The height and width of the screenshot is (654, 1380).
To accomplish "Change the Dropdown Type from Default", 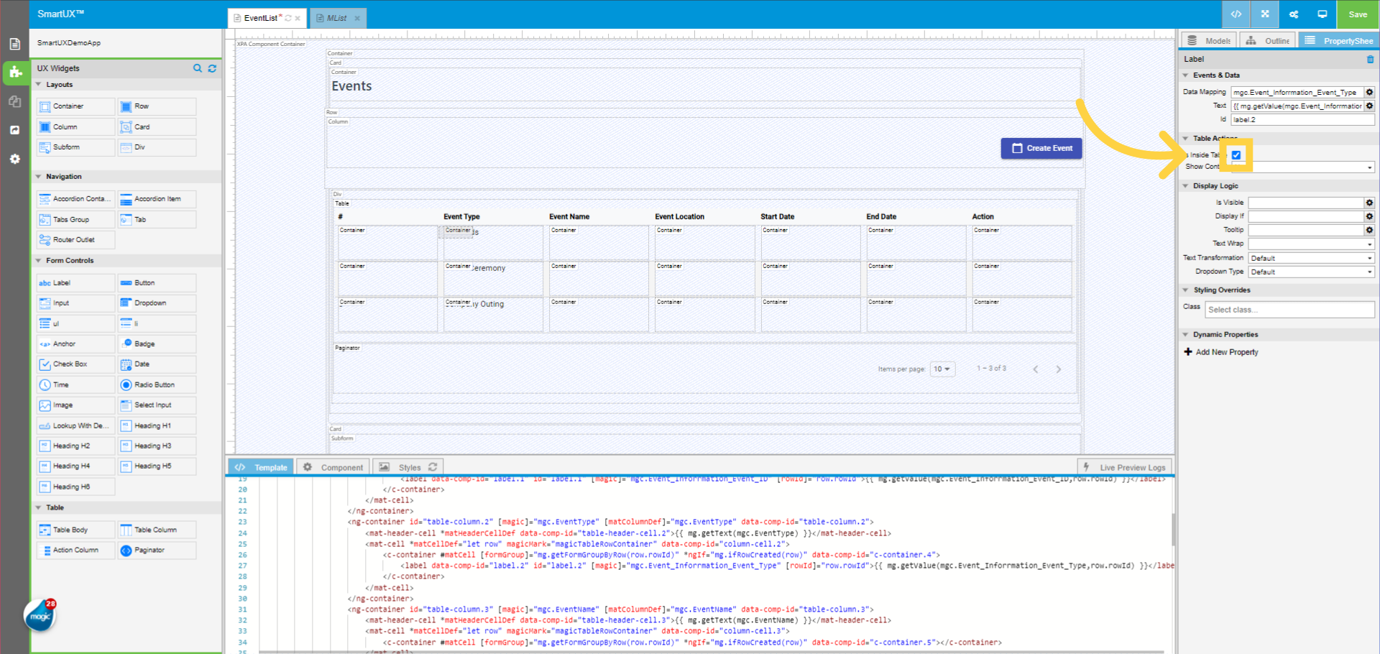I will [x=1310, y=271].
